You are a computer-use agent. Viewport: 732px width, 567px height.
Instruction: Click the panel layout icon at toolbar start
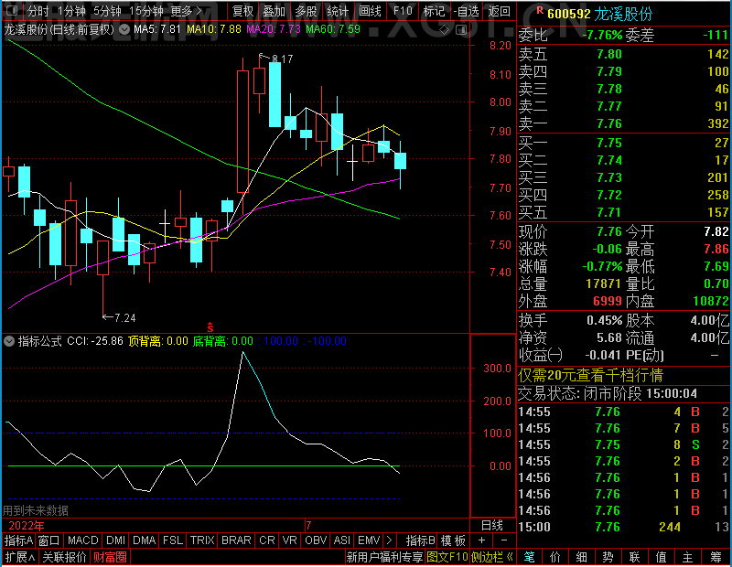tap(13, 10)
